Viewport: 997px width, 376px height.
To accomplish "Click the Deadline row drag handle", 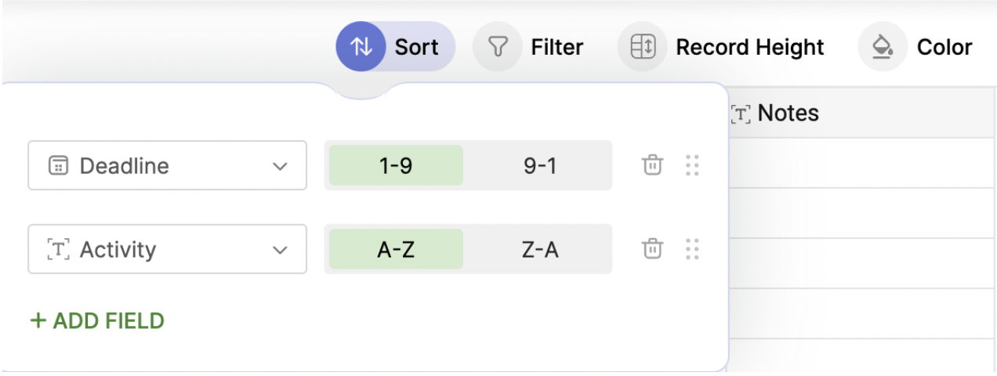I will point(692,165).
